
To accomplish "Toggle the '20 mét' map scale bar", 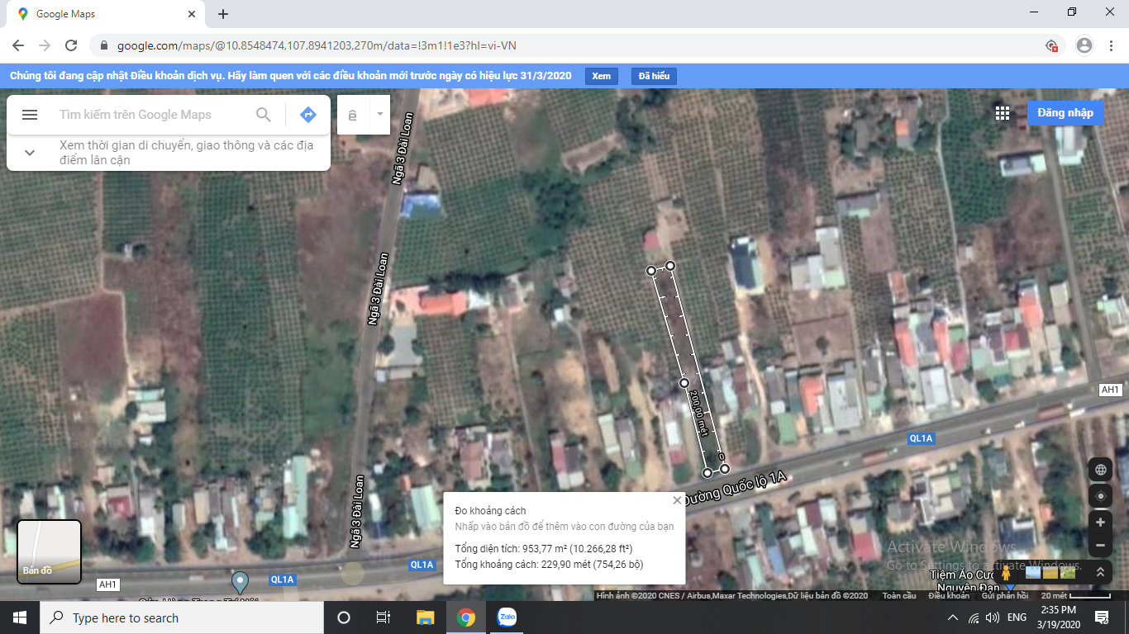I will [1074, 596].
